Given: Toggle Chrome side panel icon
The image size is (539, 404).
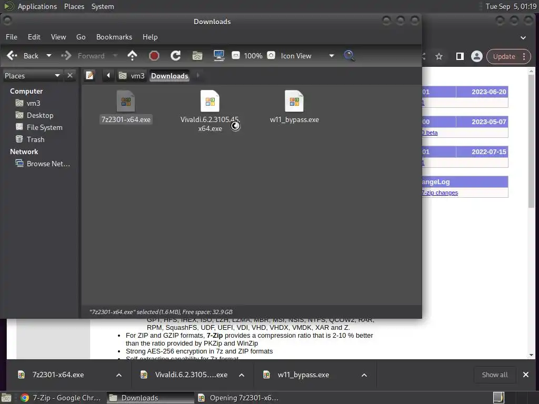Looking at the screenshot, I should pyautogui.click(x=460, y=56).
